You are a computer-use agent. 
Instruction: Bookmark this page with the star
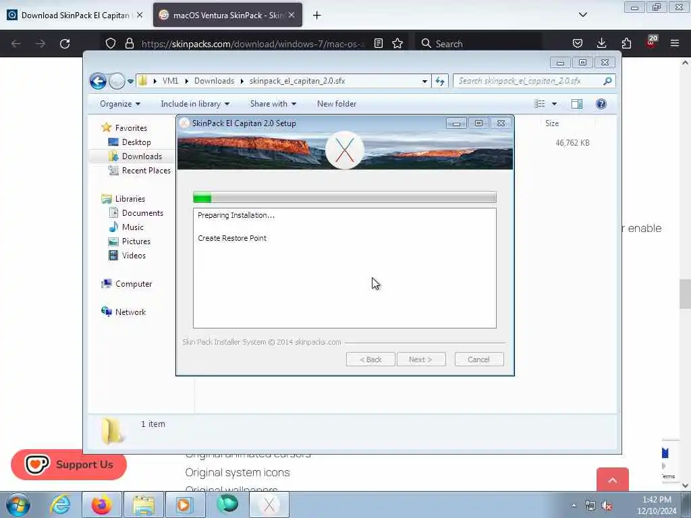click(x=397, y=44)
